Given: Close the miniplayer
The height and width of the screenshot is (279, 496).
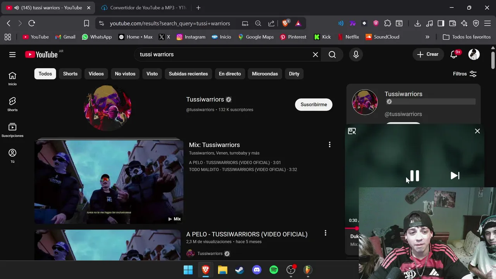Looking at the screenshot, I should tap(477, 131).
